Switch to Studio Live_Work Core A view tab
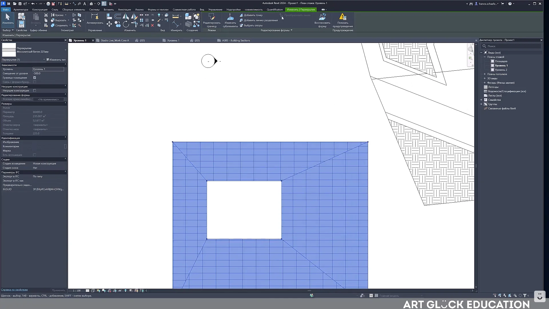The image size is (549, 309). pos(115,41)
